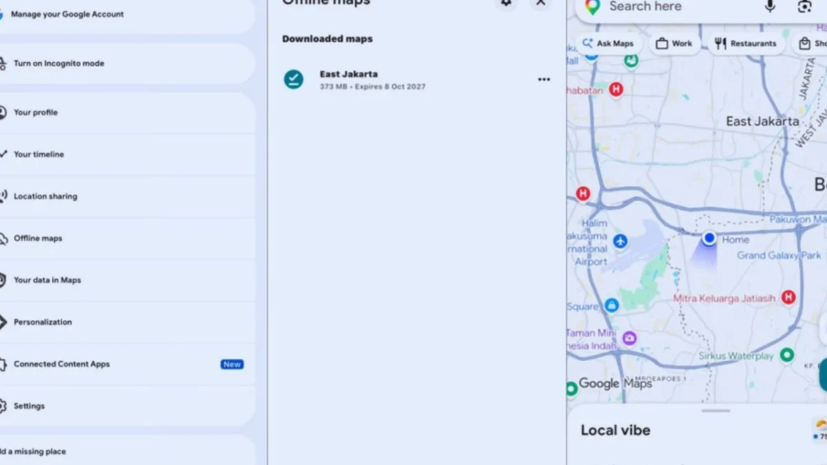Screen dimensions: 827x465
Task: Click the red hospital marker above Halim
Action: [584, 194]
